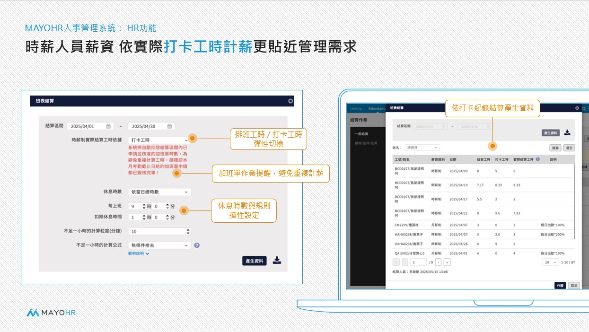Viewport: 589px width, 332px height.
Task: Click the 搜尋 button
Action: click(555, 148)
